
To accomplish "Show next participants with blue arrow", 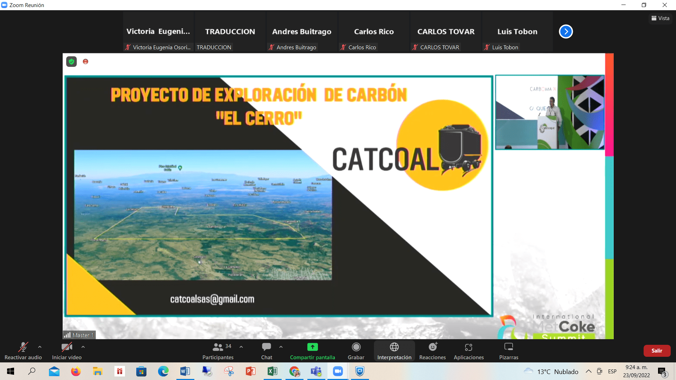I will tap(566, 32).
